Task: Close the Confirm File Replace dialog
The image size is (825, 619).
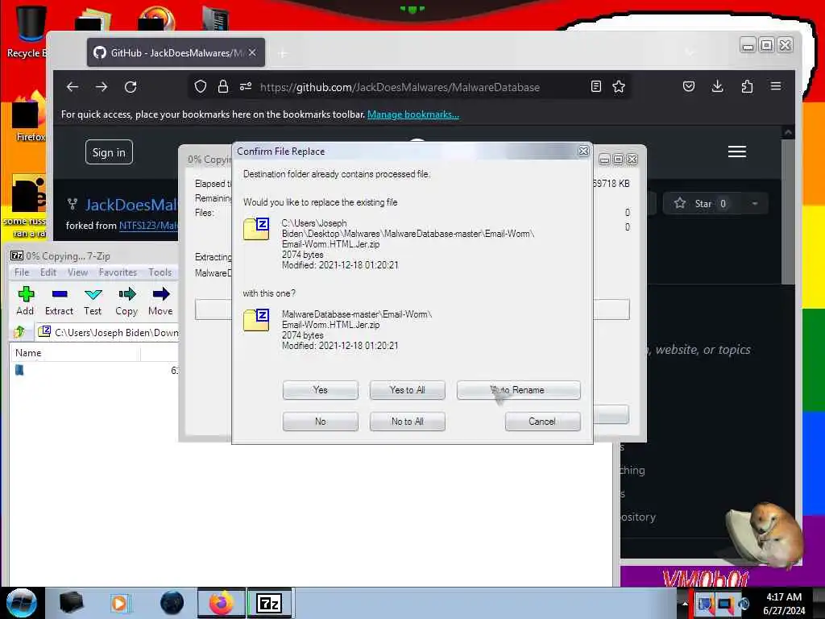Action: [583, 151]
